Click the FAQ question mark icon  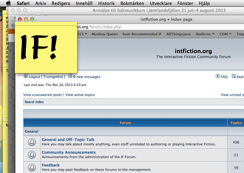(x=218, y=76)
